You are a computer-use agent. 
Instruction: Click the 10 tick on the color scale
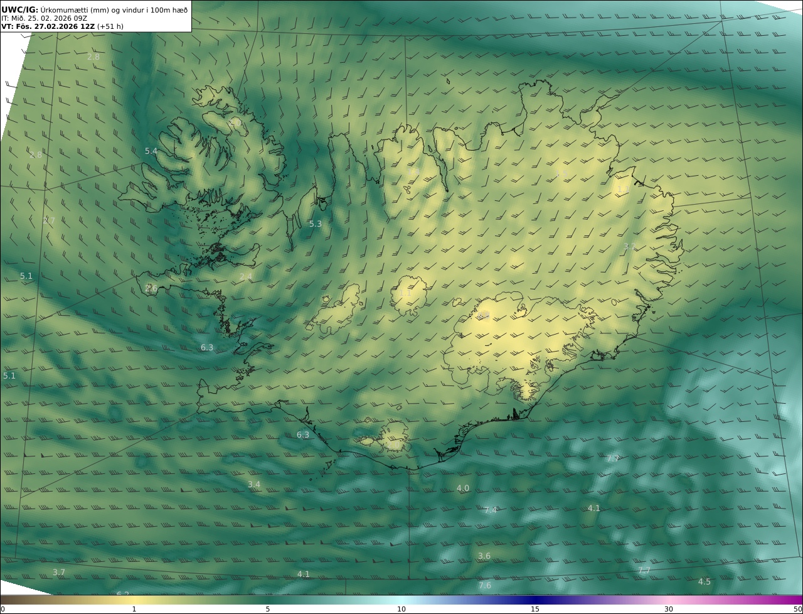[401, 609]
